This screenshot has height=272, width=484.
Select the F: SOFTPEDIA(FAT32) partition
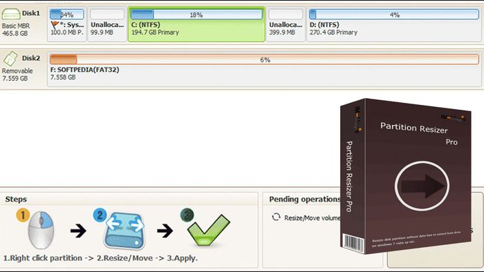coord(264,69)
